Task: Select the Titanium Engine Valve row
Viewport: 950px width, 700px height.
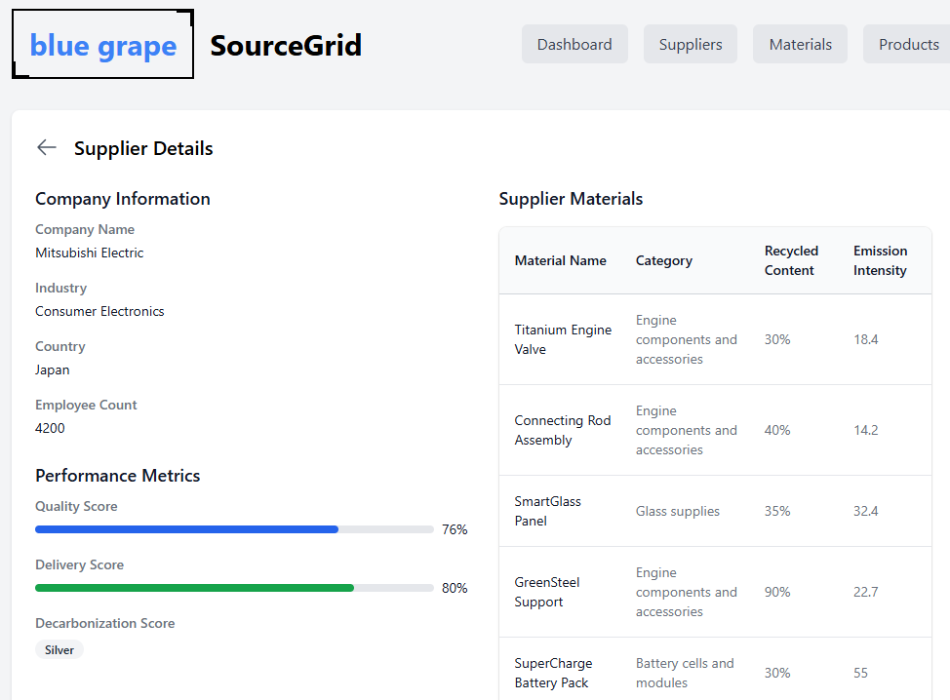Action: click(x=715, y=339)
